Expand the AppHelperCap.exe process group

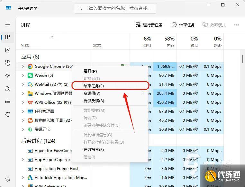tap(23, 160)
